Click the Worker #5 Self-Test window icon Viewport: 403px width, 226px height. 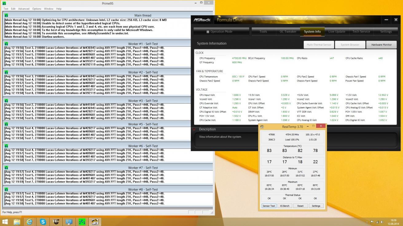(6, 124)
